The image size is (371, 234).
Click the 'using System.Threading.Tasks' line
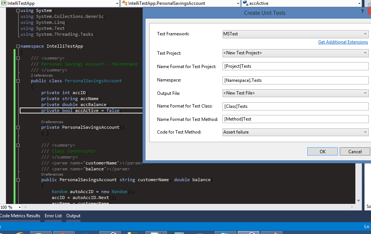tap(58, 34)
